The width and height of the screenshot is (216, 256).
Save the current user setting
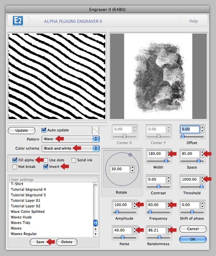pyautogui.click(x=40, y=242)
